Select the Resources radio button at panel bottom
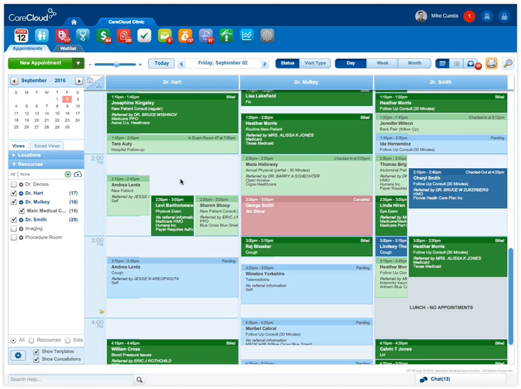Viewport: 521px width, 389px height. click(32, 340)
